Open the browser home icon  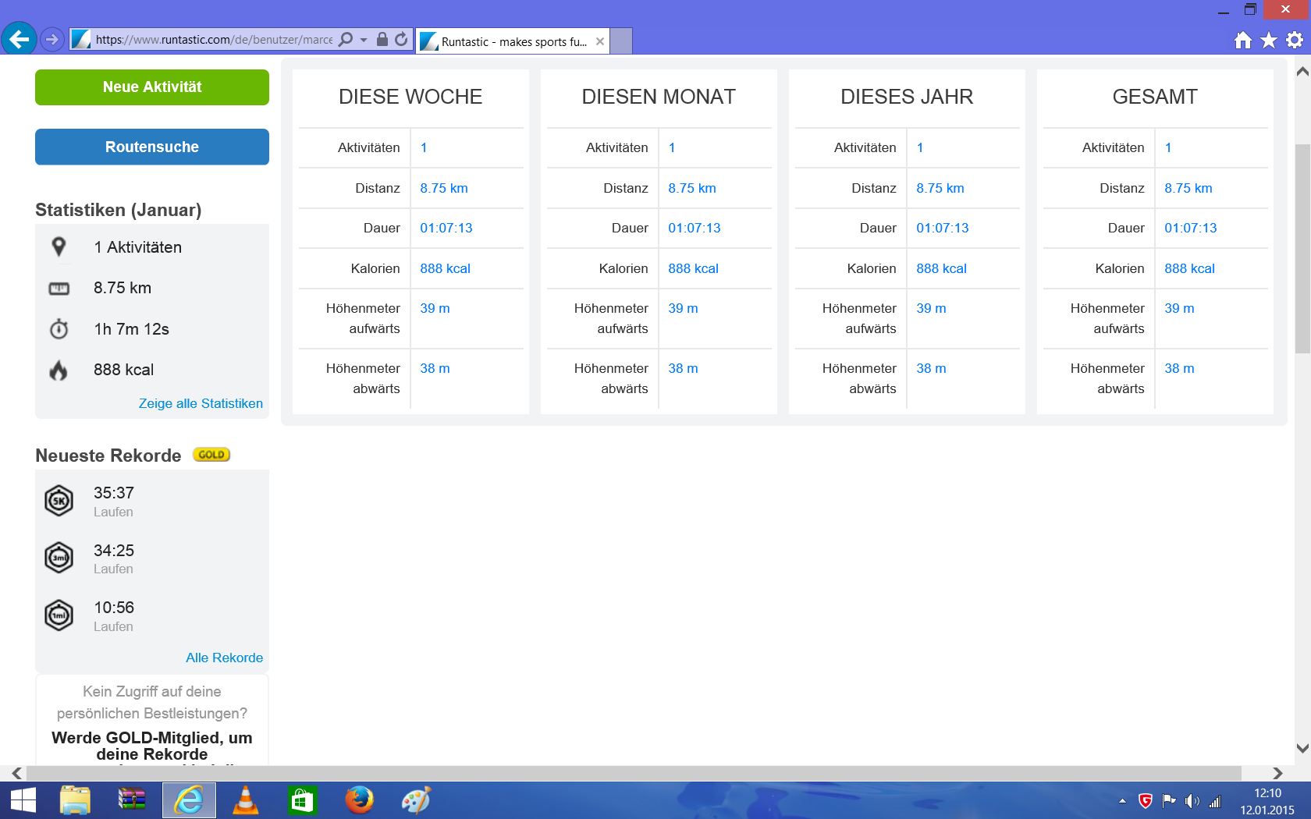point(1243,40)
